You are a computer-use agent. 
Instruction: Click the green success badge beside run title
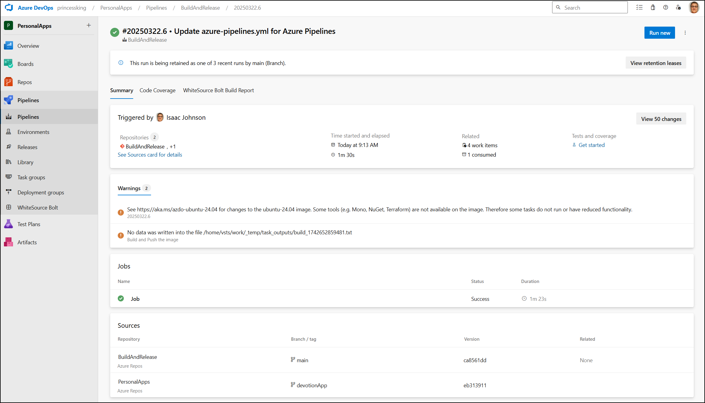click(x=114, y=32)
